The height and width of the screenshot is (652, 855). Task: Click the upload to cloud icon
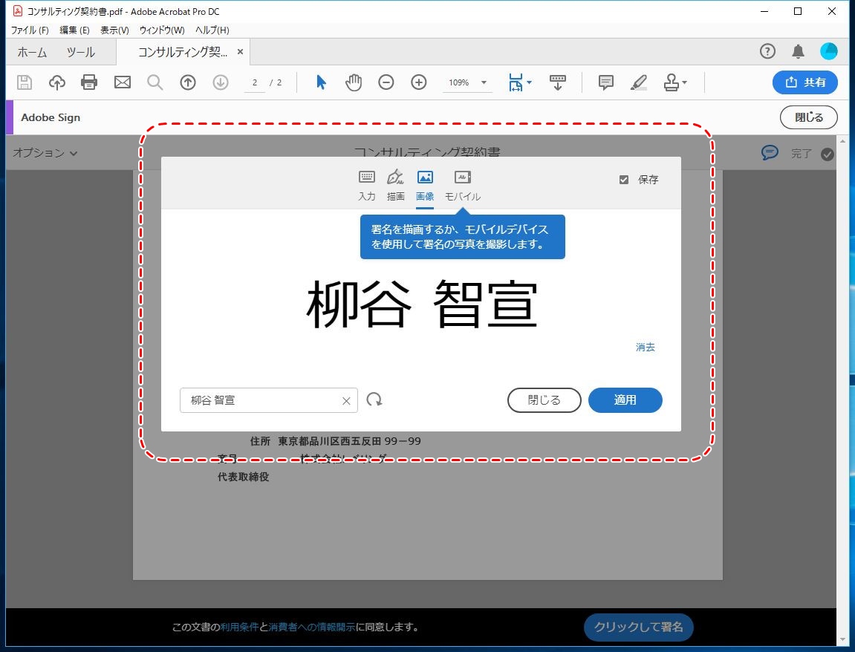[x=57, y=82]
